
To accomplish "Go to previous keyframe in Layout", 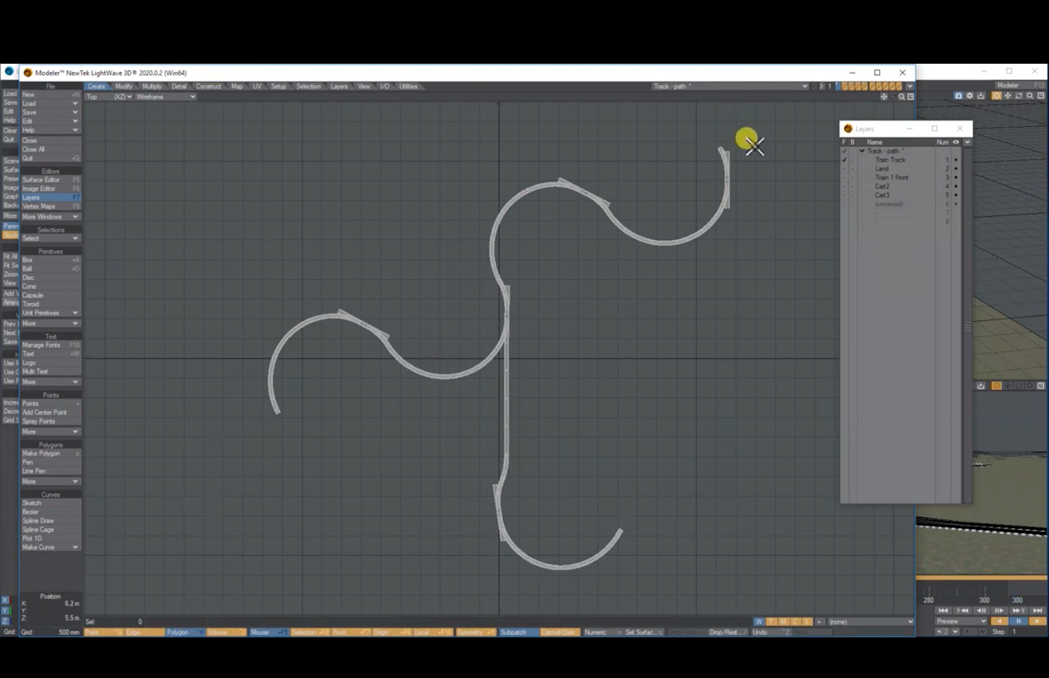I will tap(962, 611).
